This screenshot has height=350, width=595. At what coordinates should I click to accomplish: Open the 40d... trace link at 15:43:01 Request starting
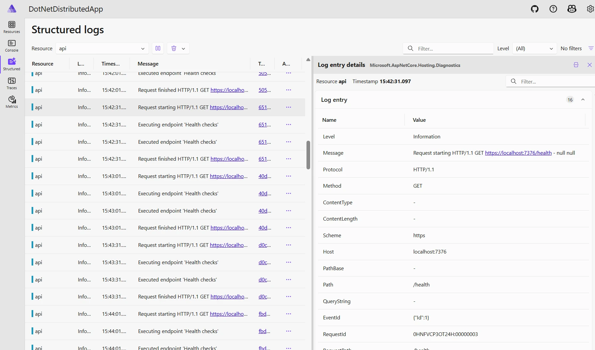[x=265, y=176]
